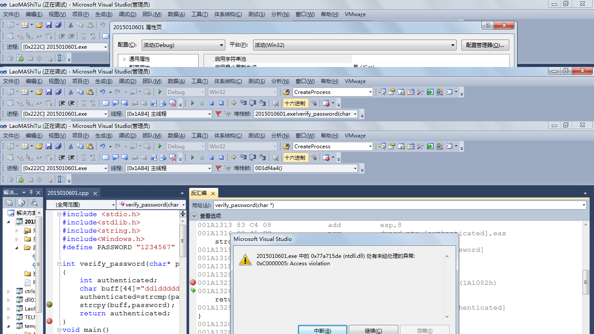Step Over icon in the middle window's toolbar

(253, 103)
